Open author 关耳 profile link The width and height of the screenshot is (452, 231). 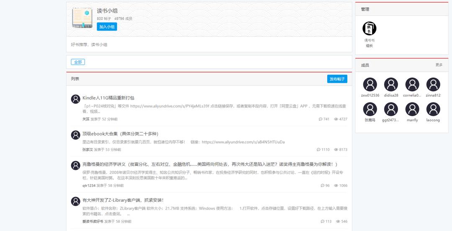click(x=86, y=119)
